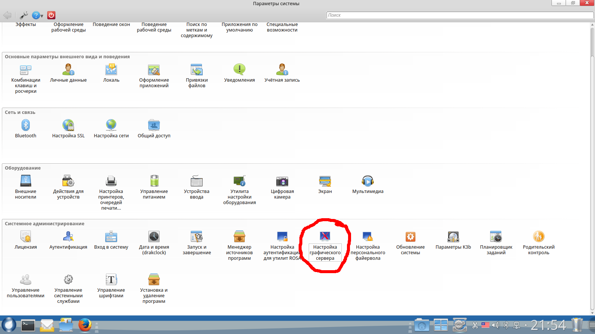The width and height of the screenshot is (595, 334).
Task: Focus the Поиск search field
Action: tap(460, 15)
